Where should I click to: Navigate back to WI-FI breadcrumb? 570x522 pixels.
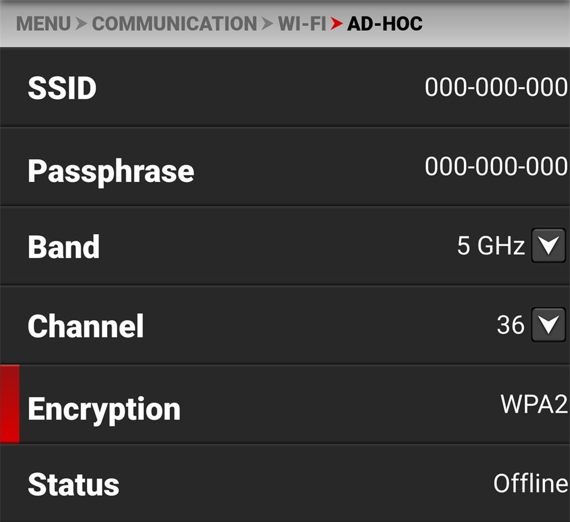[302, 24]
